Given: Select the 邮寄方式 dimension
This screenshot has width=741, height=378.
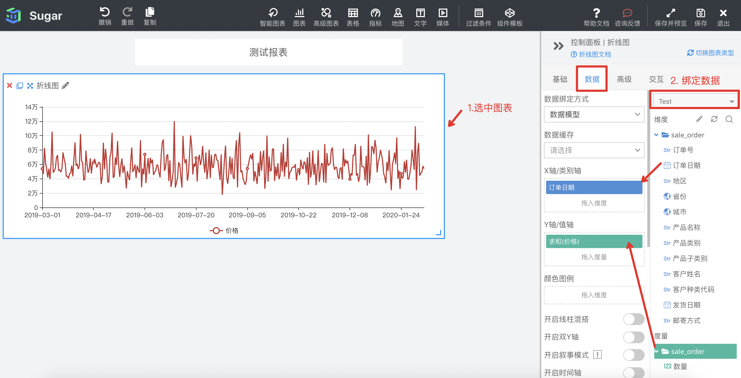Looking at the screenshot, I should tap(682, 321).
